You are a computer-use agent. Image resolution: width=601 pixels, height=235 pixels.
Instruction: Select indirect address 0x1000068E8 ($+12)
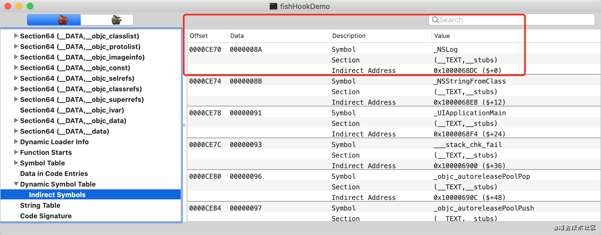click(470, 102)
